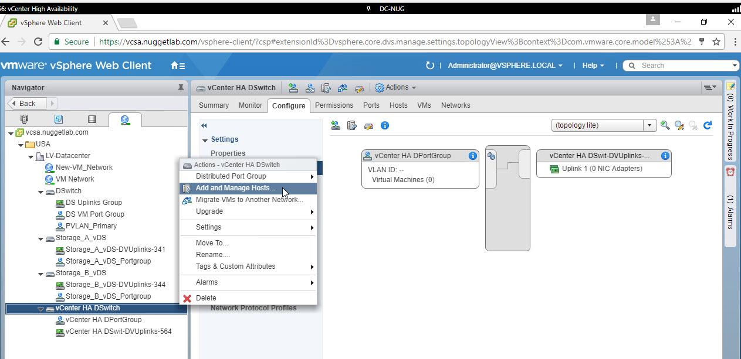Expand the Administrator@VSPHERE.LOCAL user menu
741x359 pixels.
click(x=505, y=66)
